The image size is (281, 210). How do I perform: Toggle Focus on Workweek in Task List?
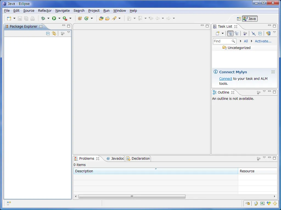tap(245, 33)
